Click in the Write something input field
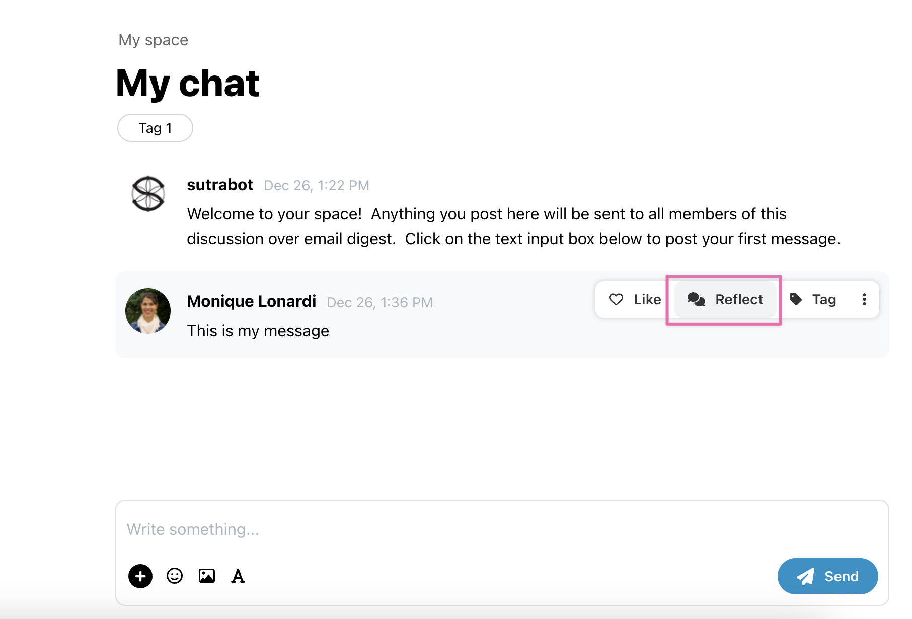 click(502, 529)
